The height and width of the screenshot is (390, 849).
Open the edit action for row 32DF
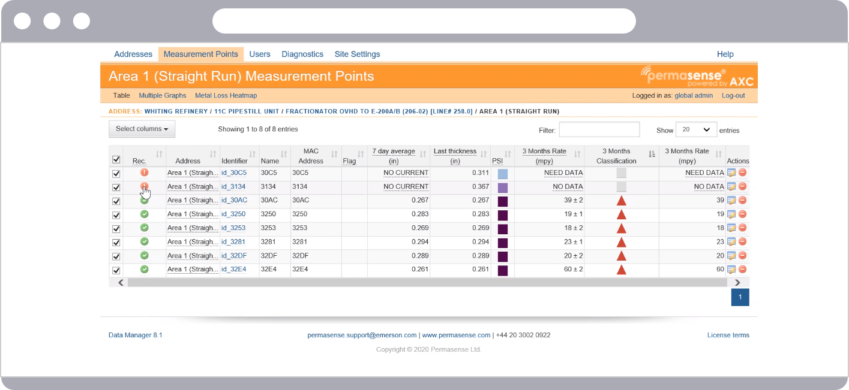731,256
